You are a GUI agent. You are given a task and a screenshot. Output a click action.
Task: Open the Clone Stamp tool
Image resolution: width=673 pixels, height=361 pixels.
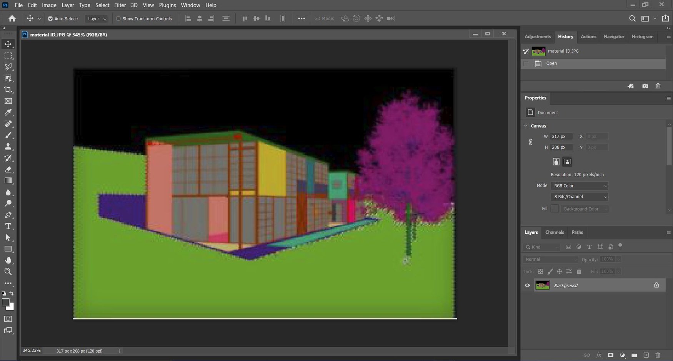point(8,146)
